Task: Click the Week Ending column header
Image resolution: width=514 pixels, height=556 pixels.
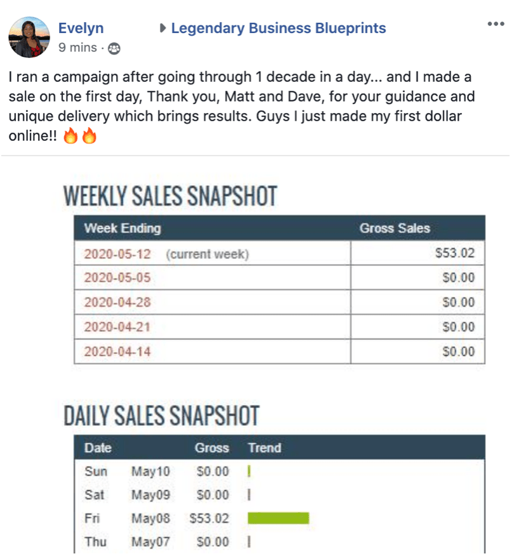Action: [x=122, y=228]
